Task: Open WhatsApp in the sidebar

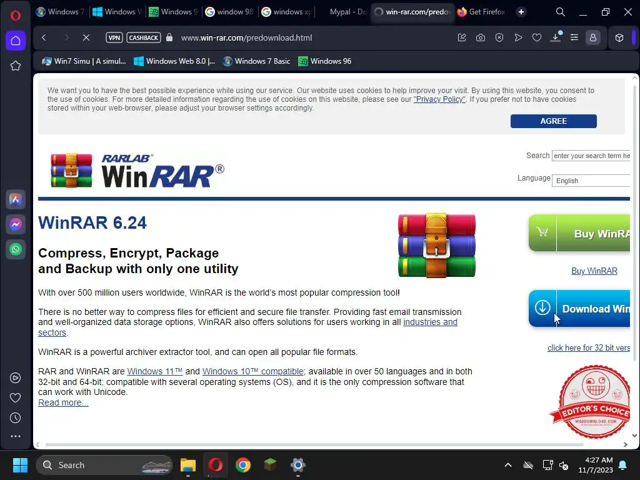Action: pos(16,249)
